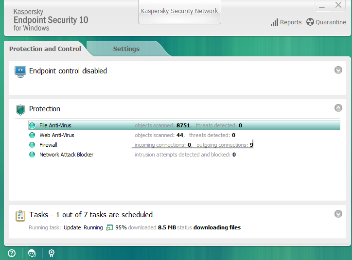Open the Reports link

291,22
